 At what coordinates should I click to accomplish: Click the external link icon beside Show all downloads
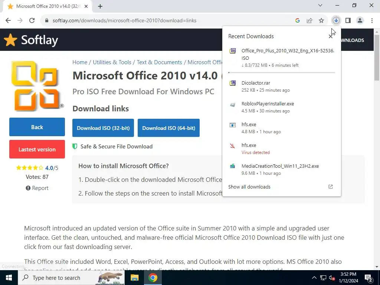[331, 187]
